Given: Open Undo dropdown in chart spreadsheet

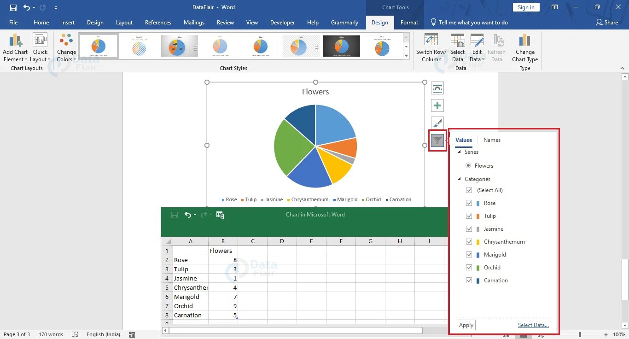Looking at the screenshot, I should (x=195, y=215).
